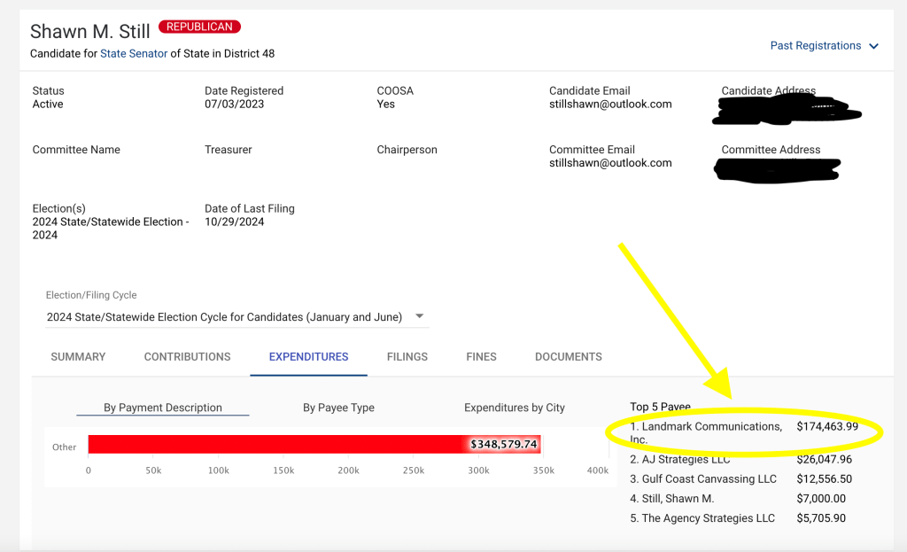Show chart By Payment Description
This screenshot has width=907, height=552.
(x=163, y=408)
